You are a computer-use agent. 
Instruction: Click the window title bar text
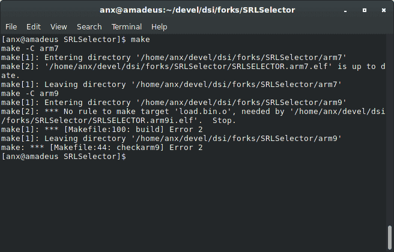pos(197,10)
